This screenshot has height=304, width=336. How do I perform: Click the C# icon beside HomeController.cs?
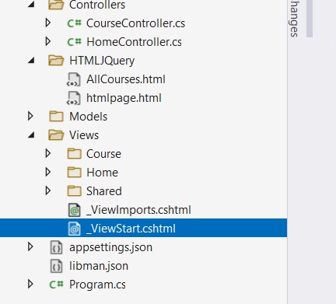[74, 42]
